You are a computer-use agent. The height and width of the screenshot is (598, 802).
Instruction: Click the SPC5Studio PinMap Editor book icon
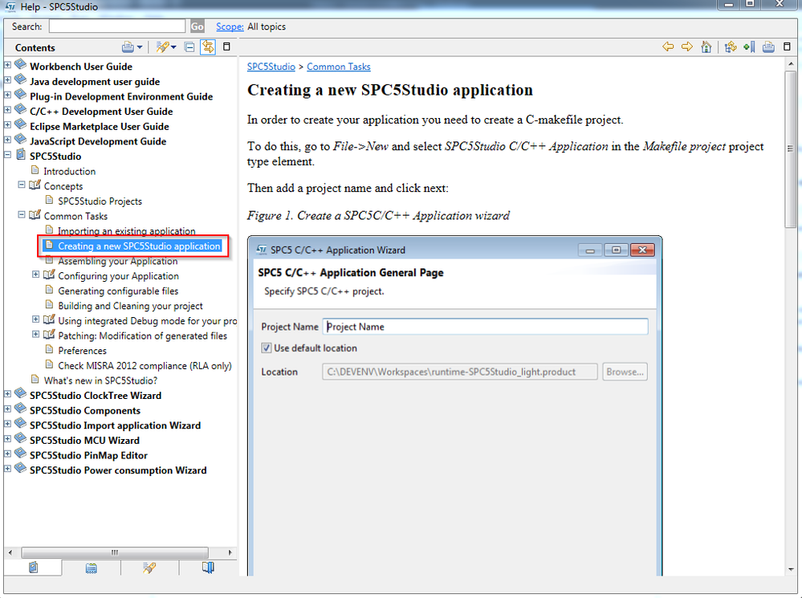[20, 454]
